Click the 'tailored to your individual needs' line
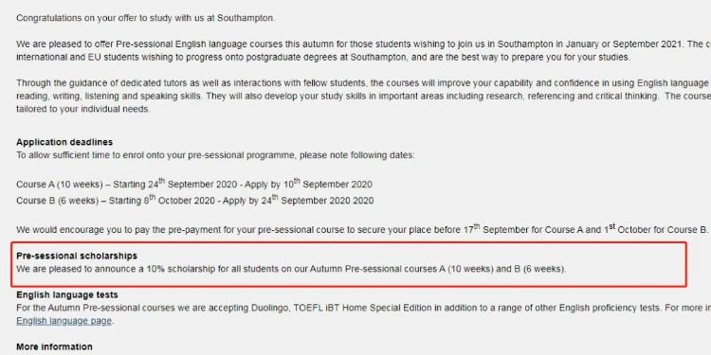The image size is (711, 355). point(83,109)
